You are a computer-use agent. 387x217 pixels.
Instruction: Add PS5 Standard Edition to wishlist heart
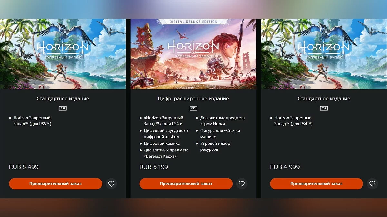111,184
